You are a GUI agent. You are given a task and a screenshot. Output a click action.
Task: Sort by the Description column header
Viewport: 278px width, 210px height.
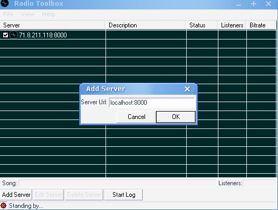click(x=145, y=25)
